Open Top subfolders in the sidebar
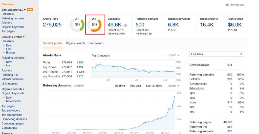This screenshot has width=259, height=134. (x=11, y=111)
